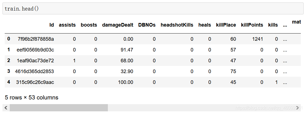The height and width of the screenshot is (113, 305).
Task: Click DBNOs value 0 in row 0
Action: click(154, 39)
